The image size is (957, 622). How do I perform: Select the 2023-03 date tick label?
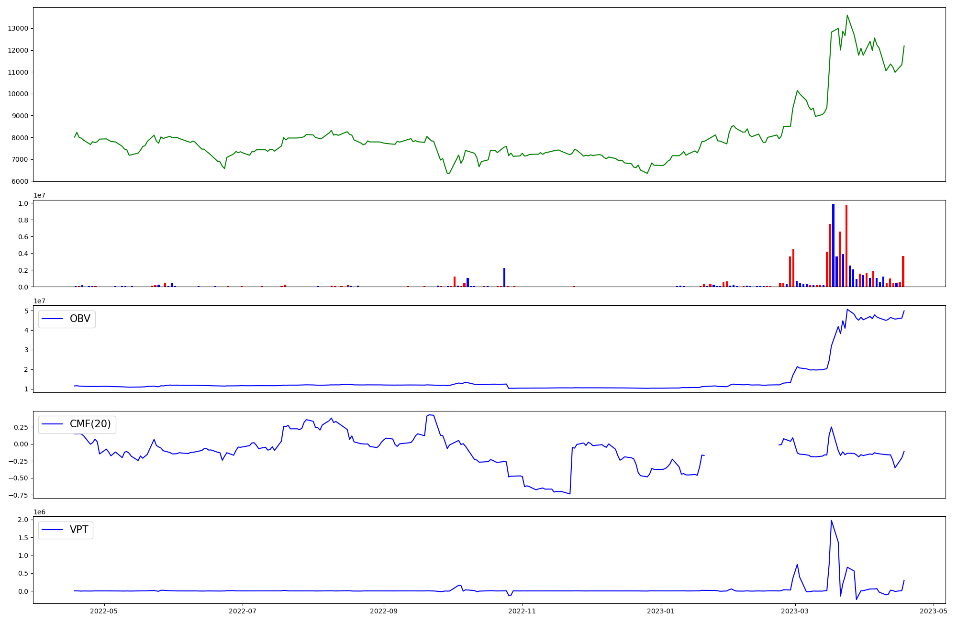[795, 611]
